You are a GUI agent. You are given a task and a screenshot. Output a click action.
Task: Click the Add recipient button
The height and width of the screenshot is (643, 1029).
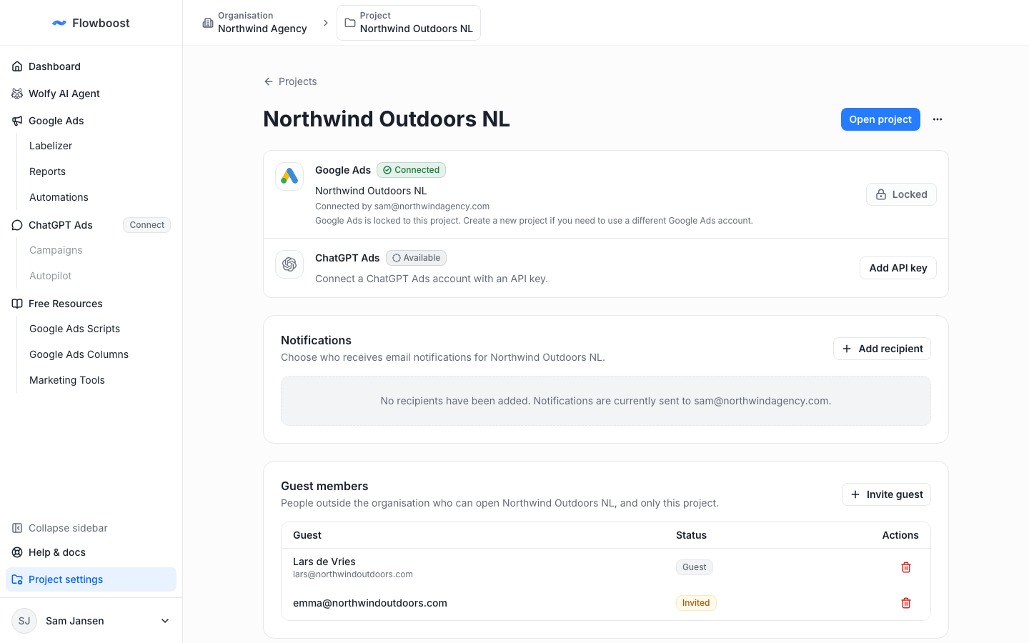coord(882,349)
